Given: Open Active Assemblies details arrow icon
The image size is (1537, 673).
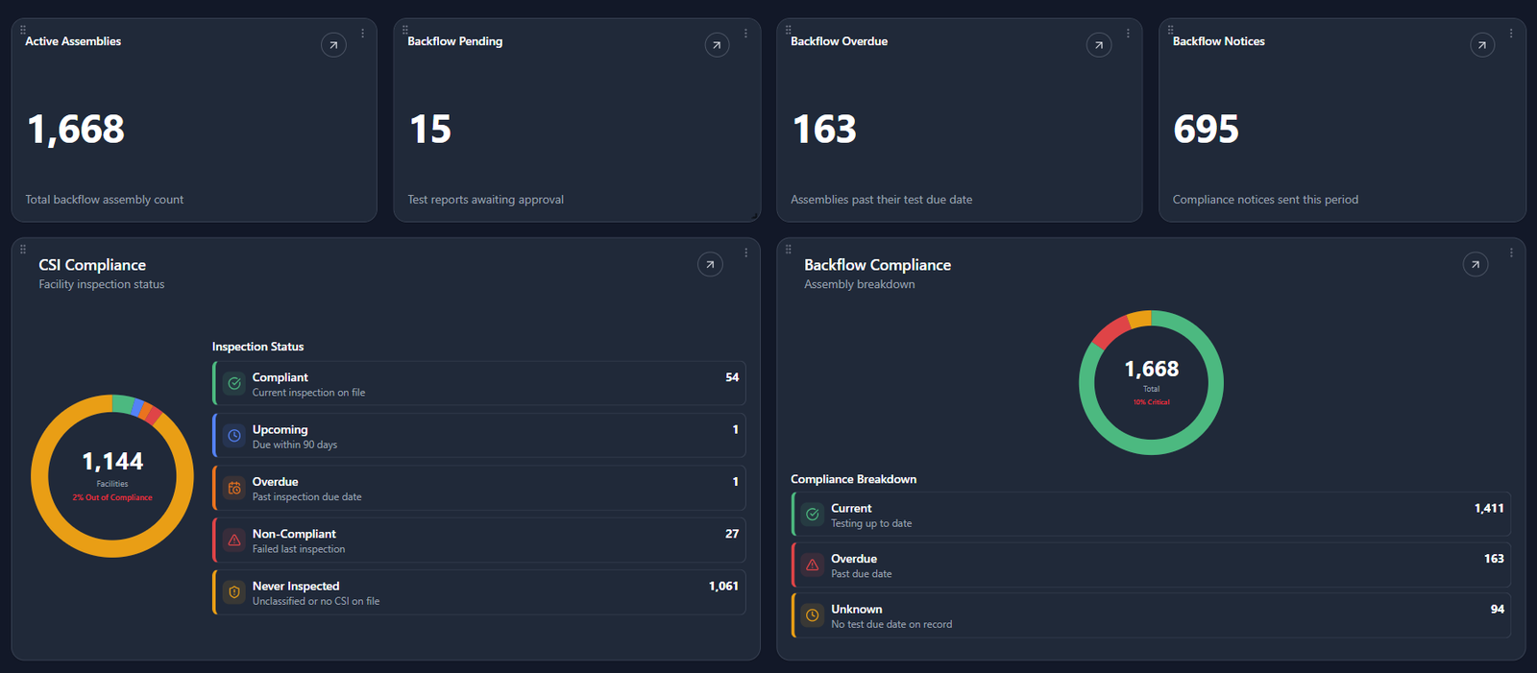Looking at the screenshot, I should tap(333, 45).
